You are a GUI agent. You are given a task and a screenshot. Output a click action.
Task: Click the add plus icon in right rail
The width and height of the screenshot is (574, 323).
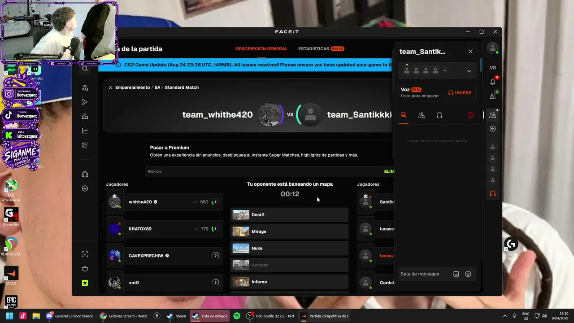click(493, 129)
